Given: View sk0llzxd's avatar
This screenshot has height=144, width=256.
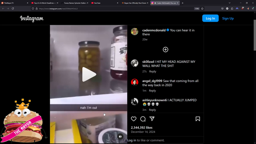Looking at the screenshot, I should coord(134,63).
